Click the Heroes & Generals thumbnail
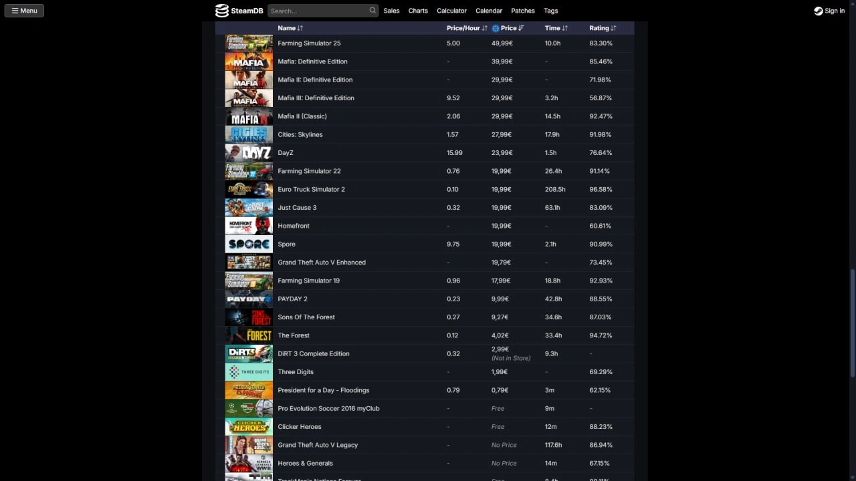Viewport: 856px width, 481px height. pyautogui.click(x=249, y=463)
